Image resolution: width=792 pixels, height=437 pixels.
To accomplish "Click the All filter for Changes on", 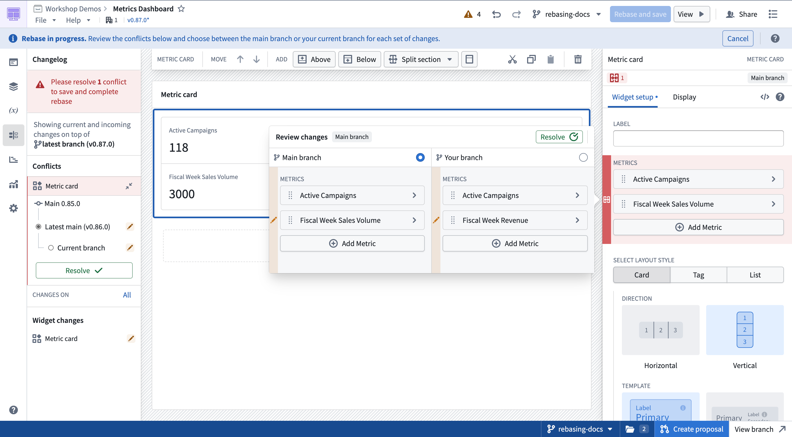I will (x=127, y=294).
